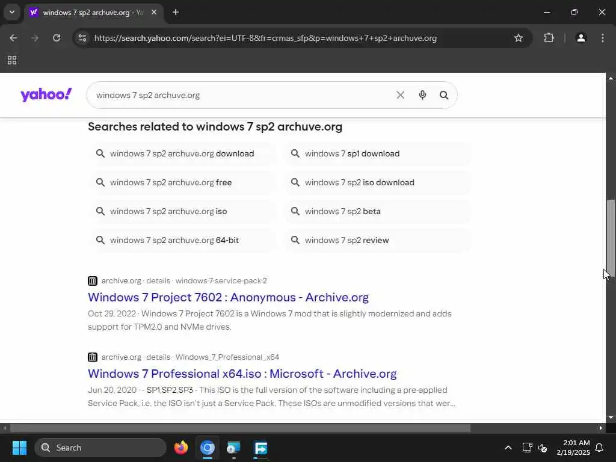The height and width of the screenshot is (462, 616).
Task: Click the 'windows-7-service-pack-2' breadcrumb URL
Action: click(x=221, y=280)
